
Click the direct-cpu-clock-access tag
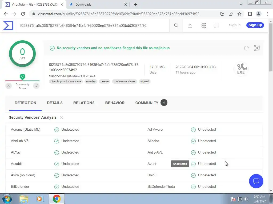click(66, 81)
